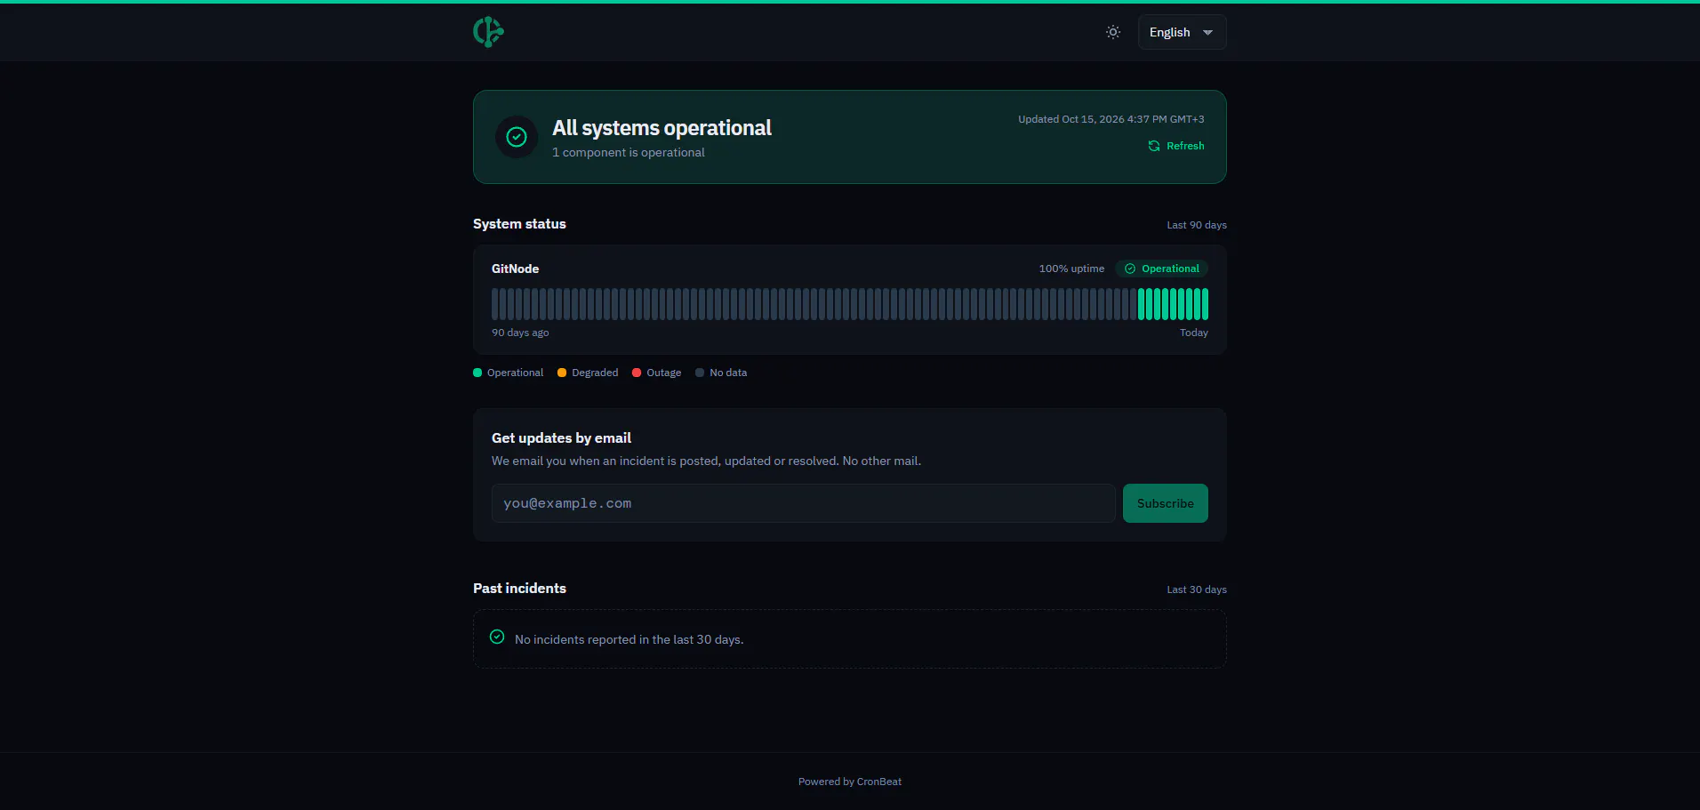Open the Powered by CronBeat link

pyautogui.click(x=850, y=782)
